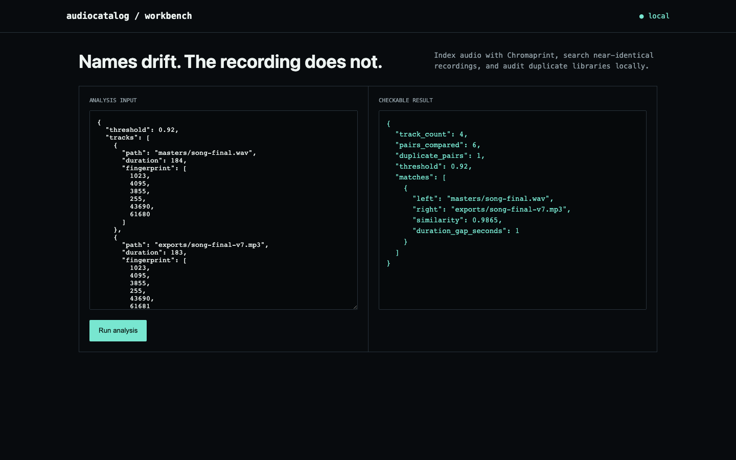Click the "duration": 184 line
This screenshot has height=460, width=736.
[154, 160]
